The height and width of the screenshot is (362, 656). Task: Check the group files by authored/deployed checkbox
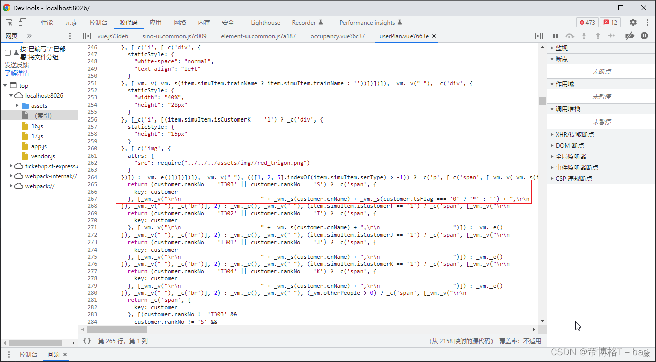[x=8, y=53]
